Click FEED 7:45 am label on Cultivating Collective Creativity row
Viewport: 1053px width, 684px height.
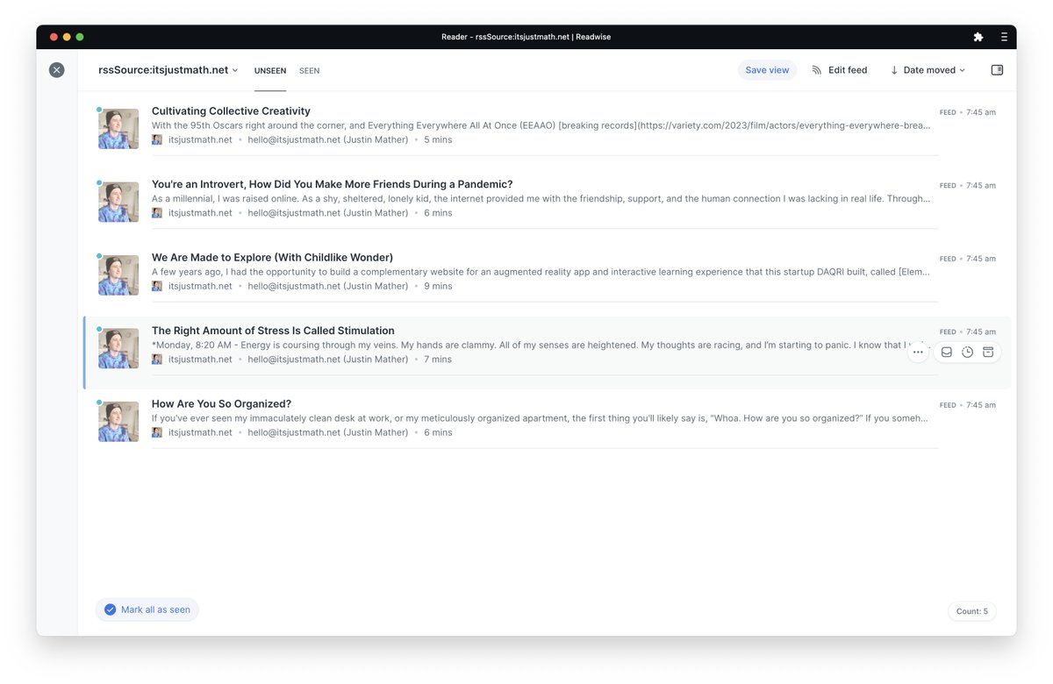(967, 112)
